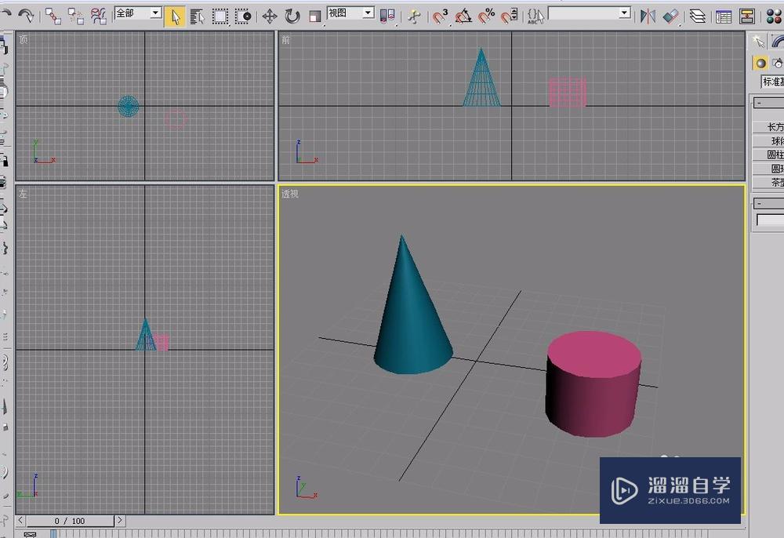Click the 0 / 100 time slider
This screenshot has height=538, width=784.
pyautogui.click(x=71, y=521)
